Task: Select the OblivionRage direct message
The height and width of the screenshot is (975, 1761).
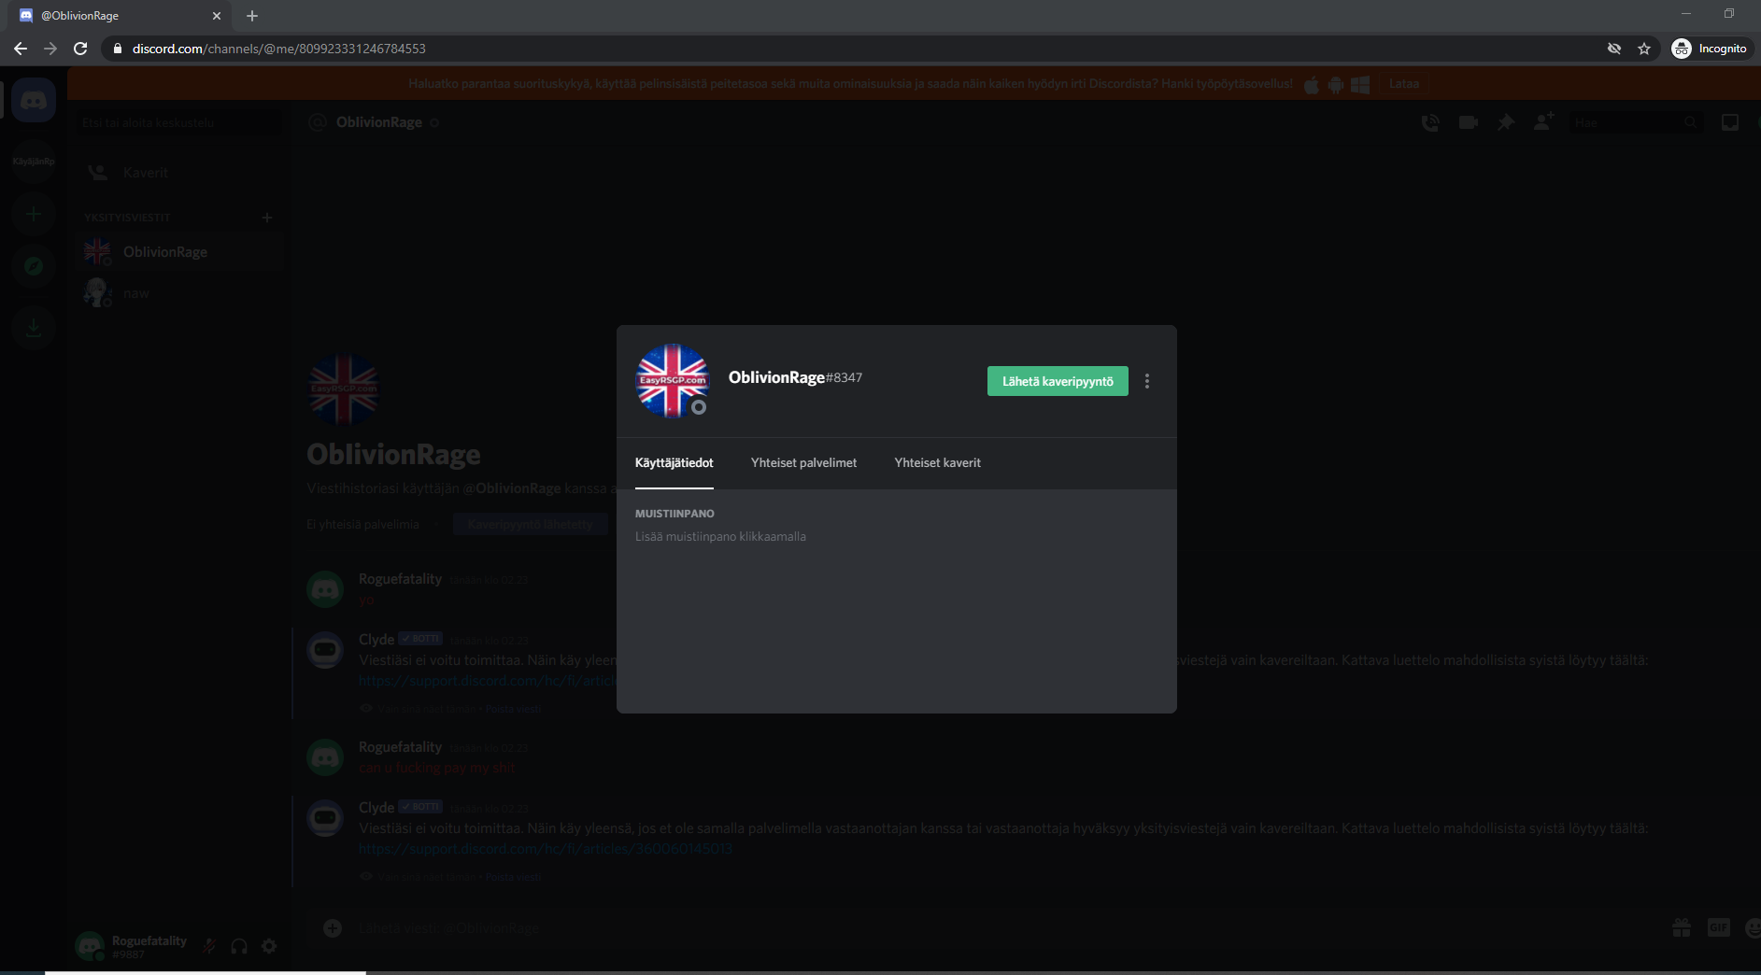Action: click(x=179, y=252)
